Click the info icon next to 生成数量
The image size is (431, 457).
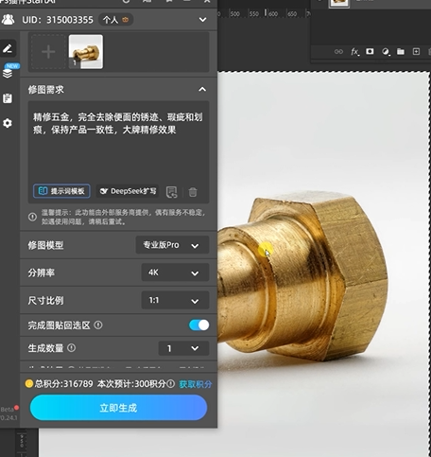(72, 348)
